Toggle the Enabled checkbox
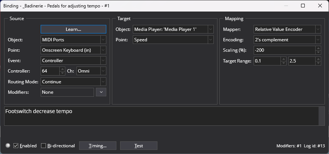 [16, 145]
